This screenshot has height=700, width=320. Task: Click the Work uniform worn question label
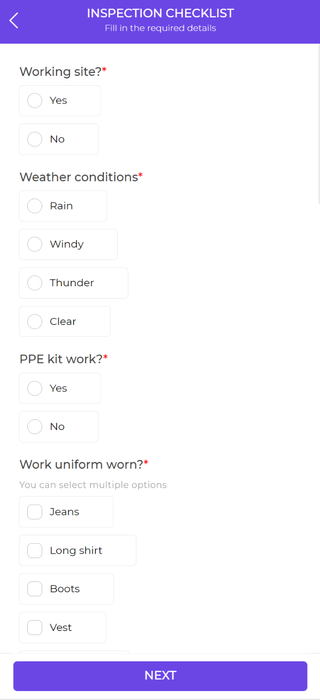[x=81, y=465]
